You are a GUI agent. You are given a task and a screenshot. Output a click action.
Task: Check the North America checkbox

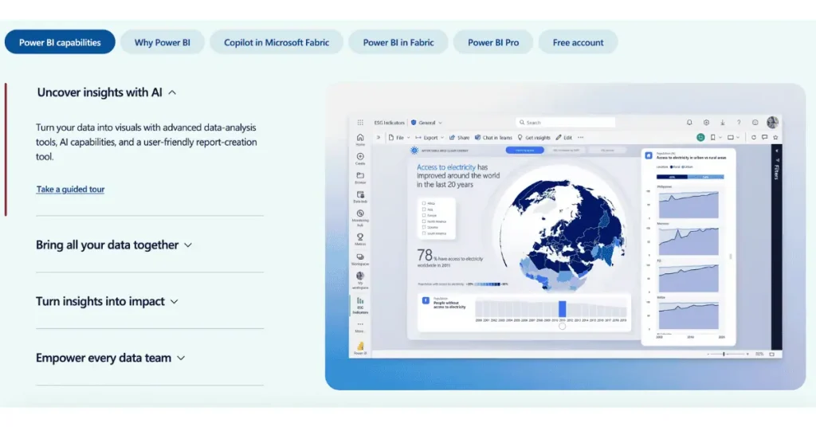tap(424, 221)
